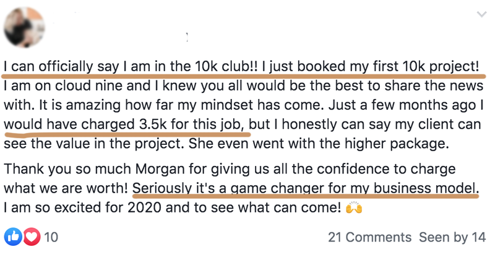Open the reaction count showing 10
Image resolution: width=495 pixels, height=257 pixels.
click(51, 237)
